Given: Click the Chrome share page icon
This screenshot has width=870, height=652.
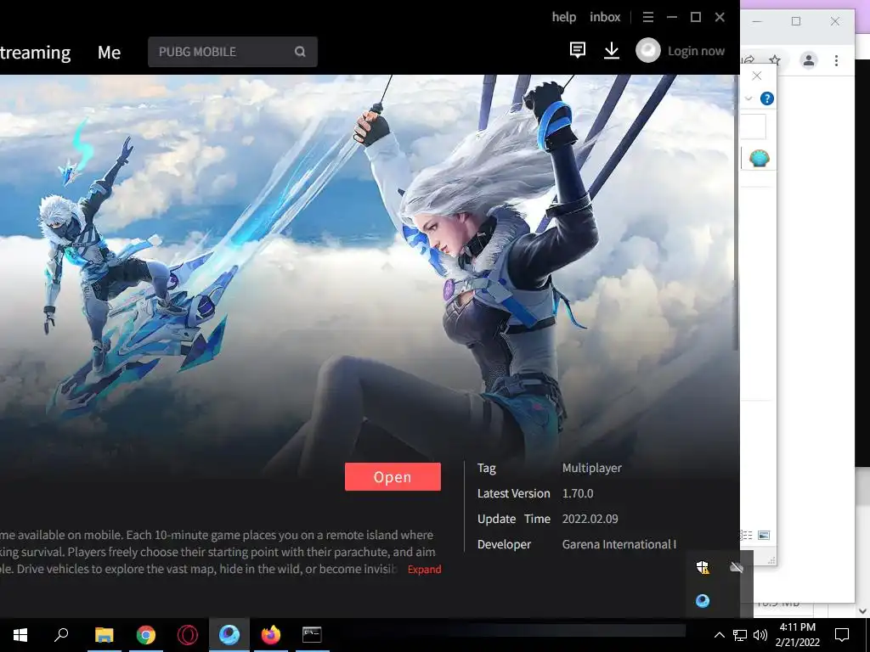Looking at the screenshot, I should point(749,60).
